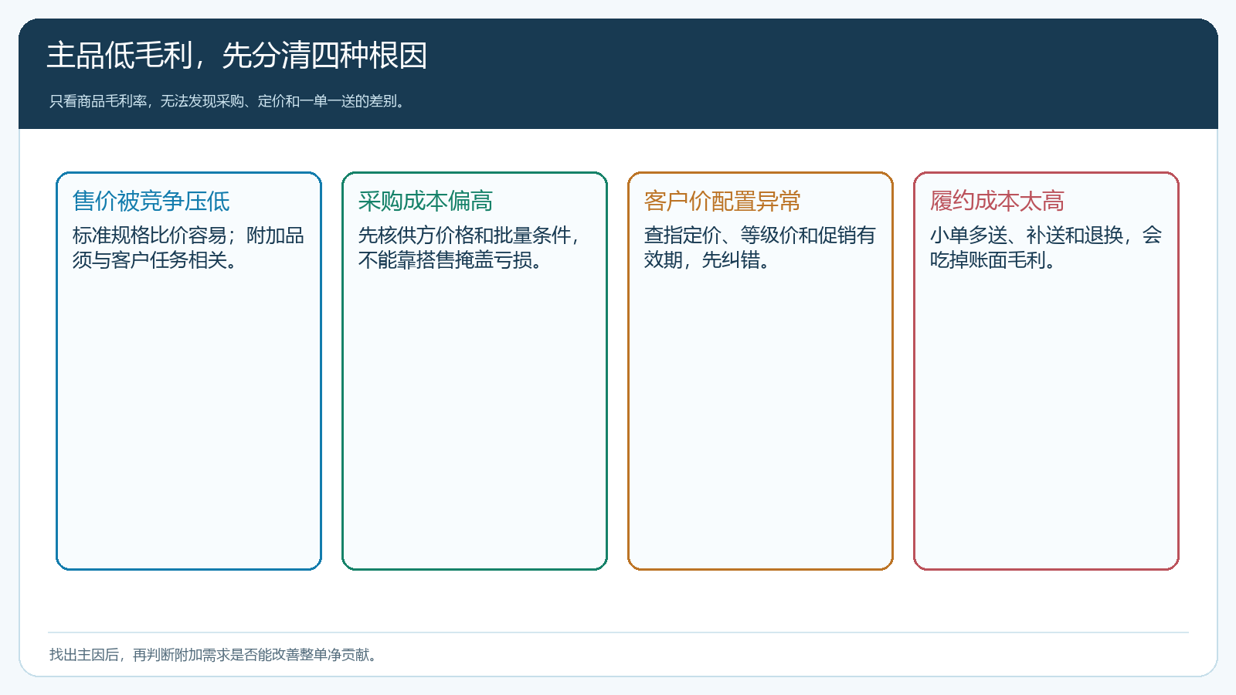Viewport: 1236px width, 695px height.
Task: Select the body text 标准规格比价容易
Action: click(149, 236)
